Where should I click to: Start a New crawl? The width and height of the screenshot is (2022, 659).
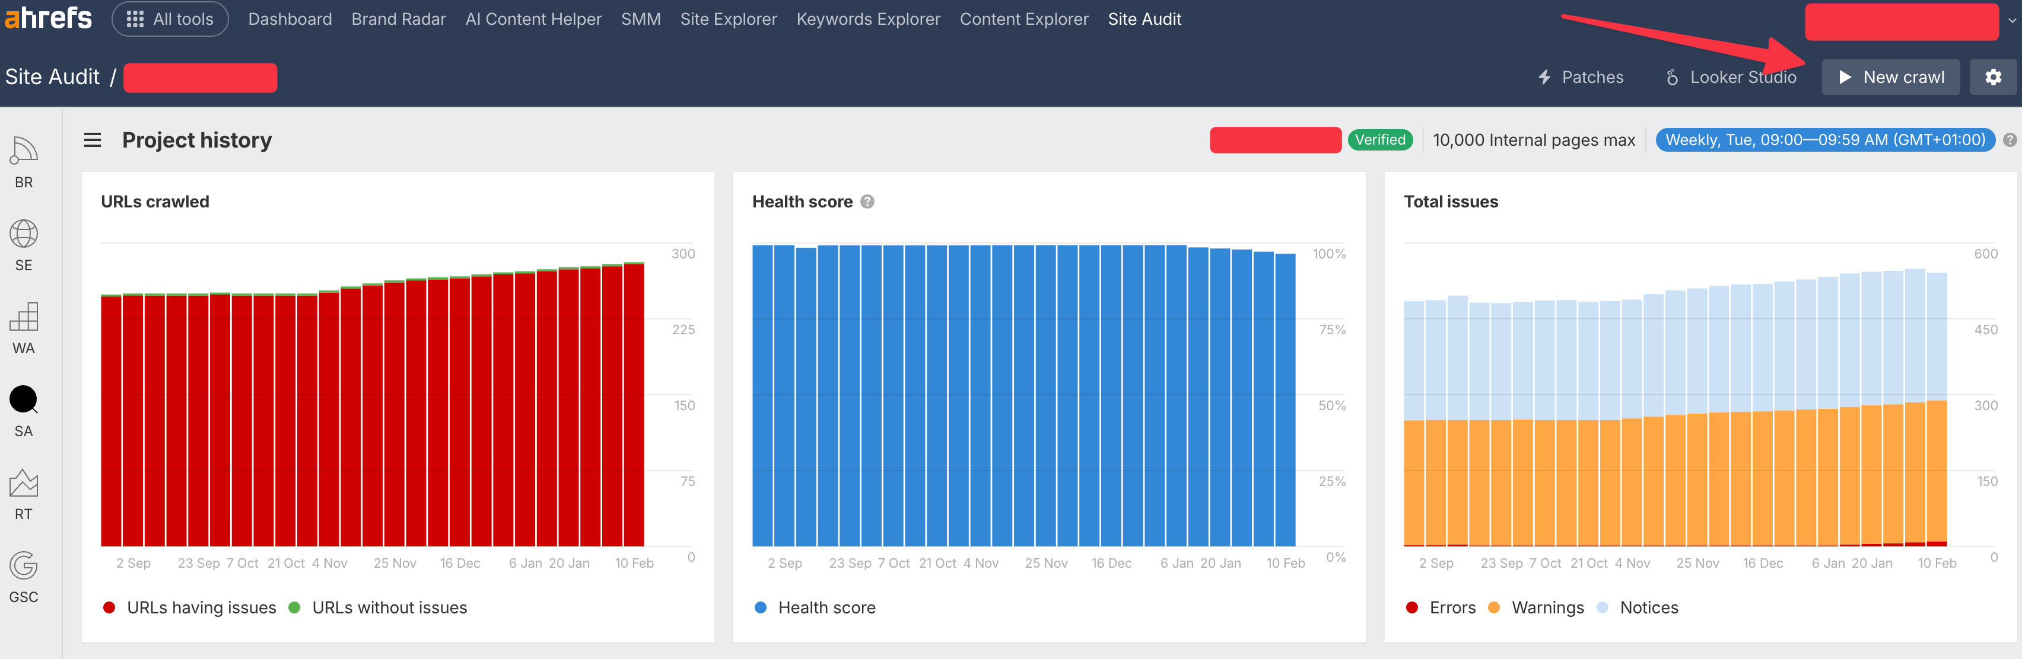tap(1890, 77)
